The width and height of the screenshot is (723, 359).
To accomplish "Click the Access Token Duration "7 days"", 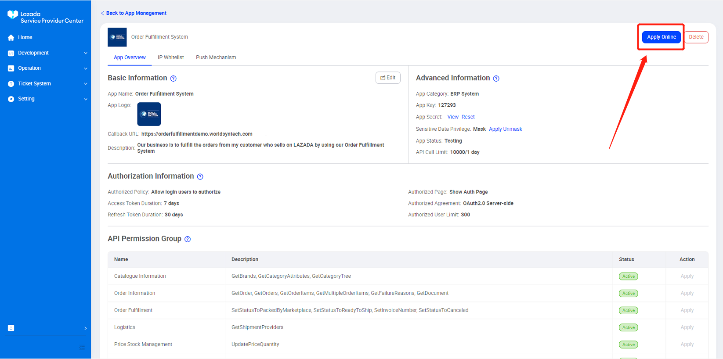I will pos(171,204).
